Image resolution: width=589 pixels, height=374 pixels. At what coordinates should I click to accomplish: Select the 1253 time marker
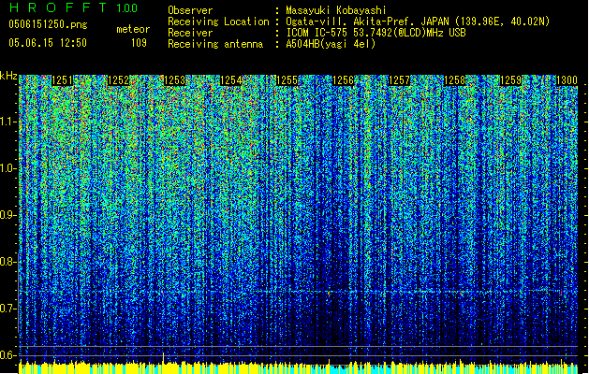point(175,81)
